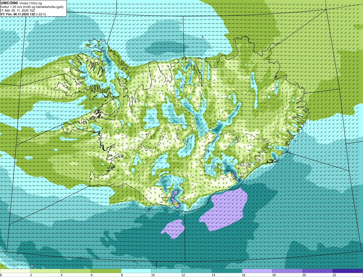Click the 12–14 m/s teal legend swatch

click(197, 271)
